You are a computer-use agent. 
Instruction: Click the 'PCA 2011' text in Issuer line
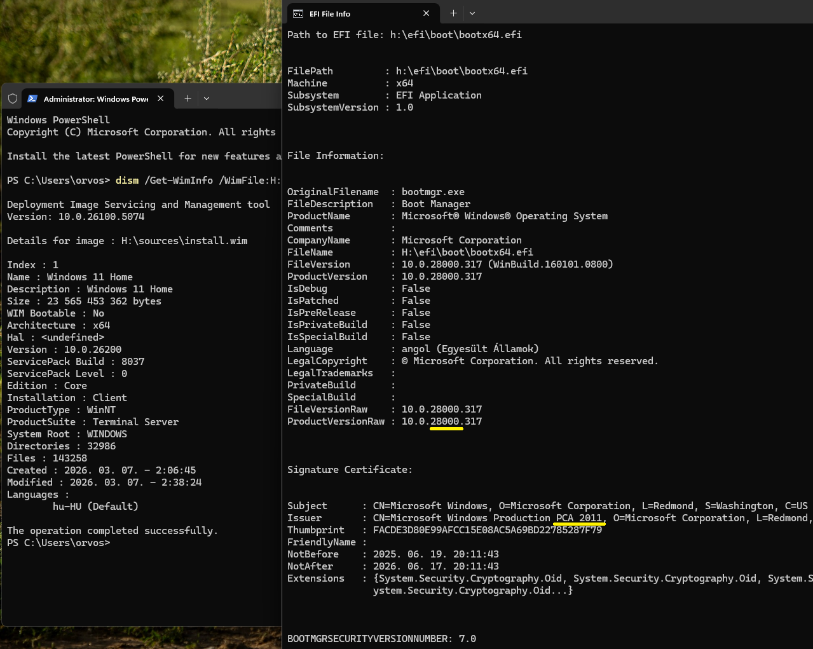click(579, 518)
